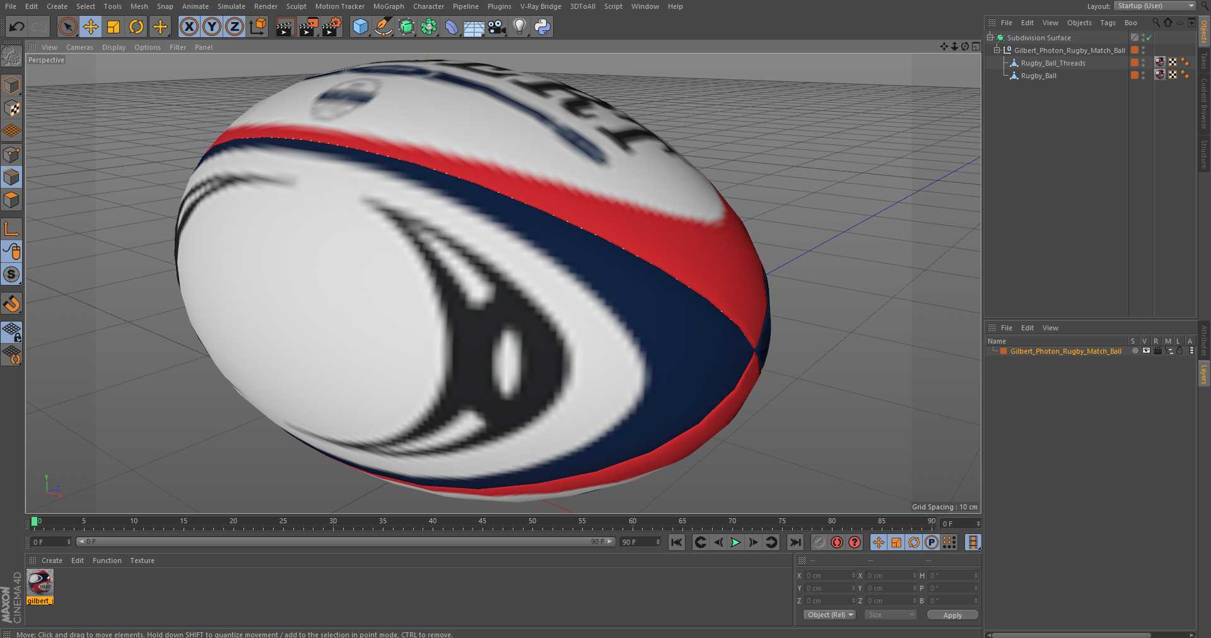Activate the Rotate tool
The height and width of the screenshot is (638, 1211).
coord(136,26)
